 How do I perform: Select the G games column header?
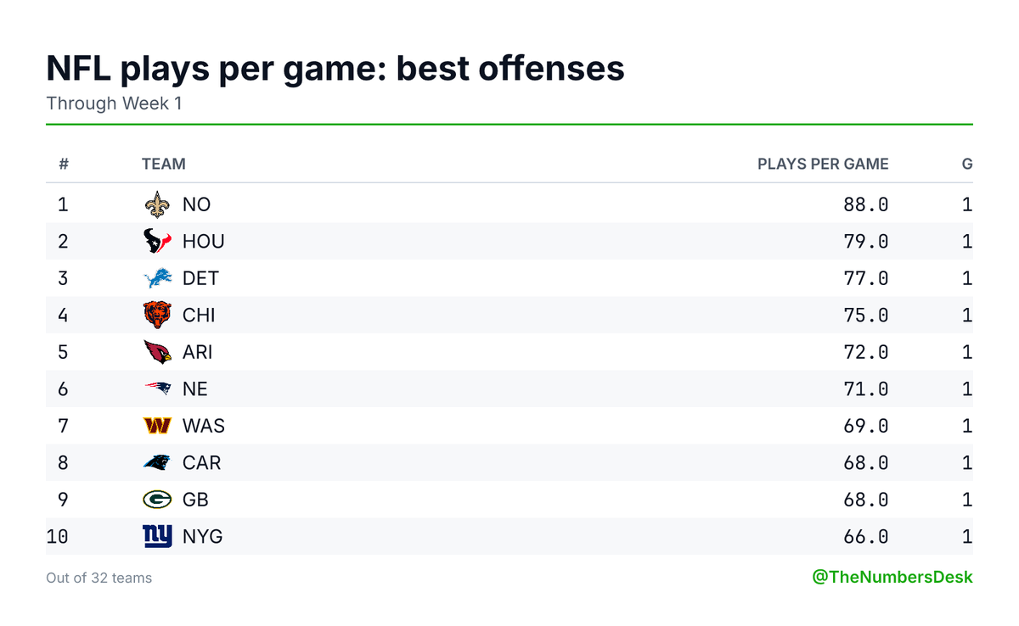pos(967,164)
